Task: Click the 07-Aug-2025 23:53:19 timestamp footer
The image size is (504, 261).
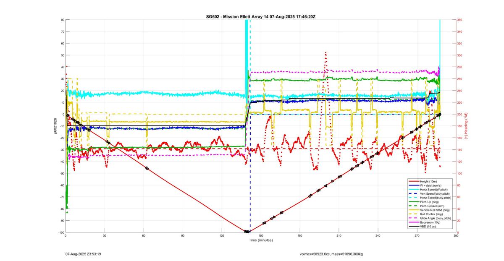Action: coord(83,254)
